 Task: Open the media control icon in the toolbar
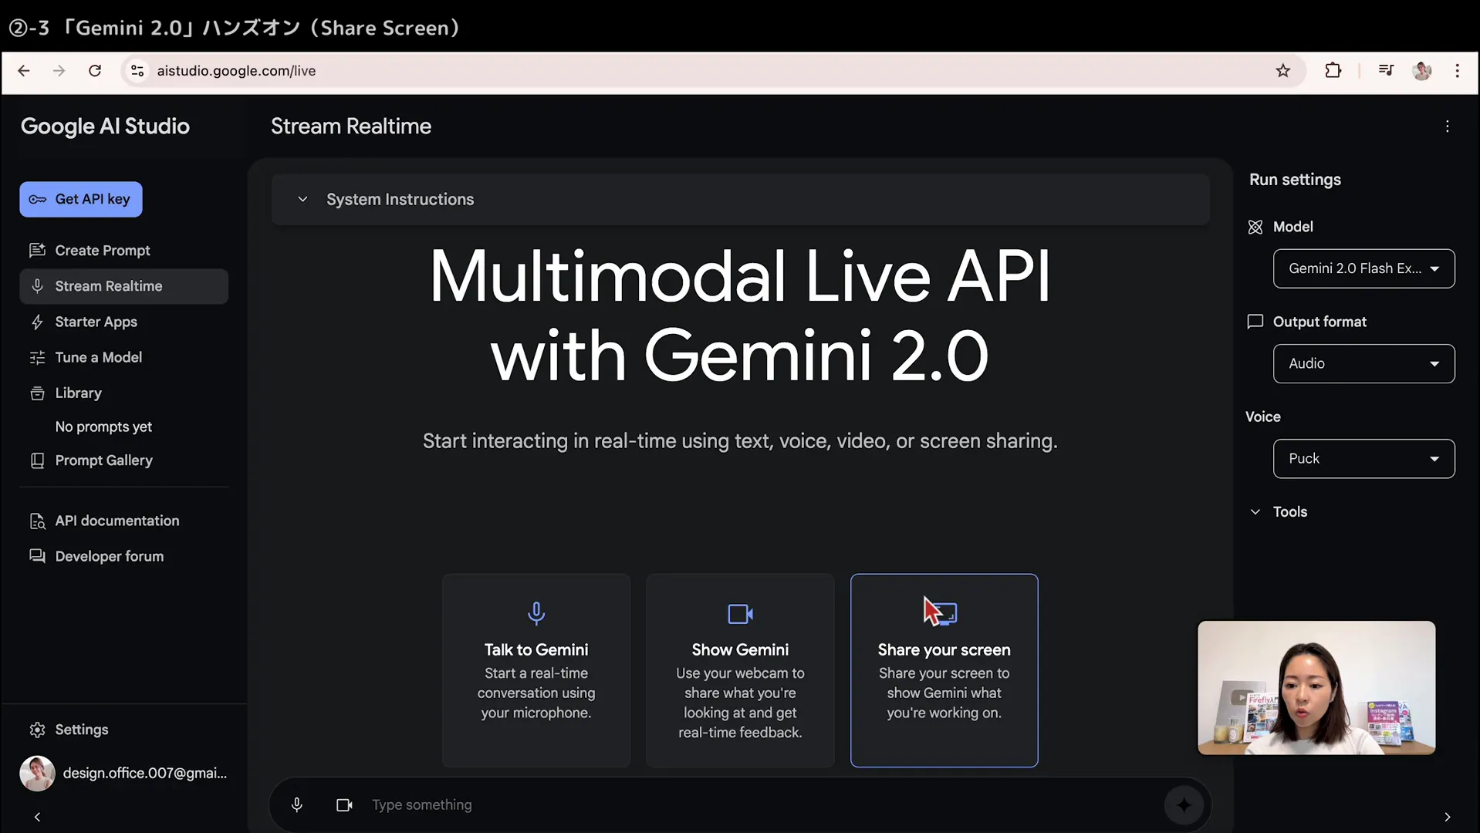tap(1386, 71)
